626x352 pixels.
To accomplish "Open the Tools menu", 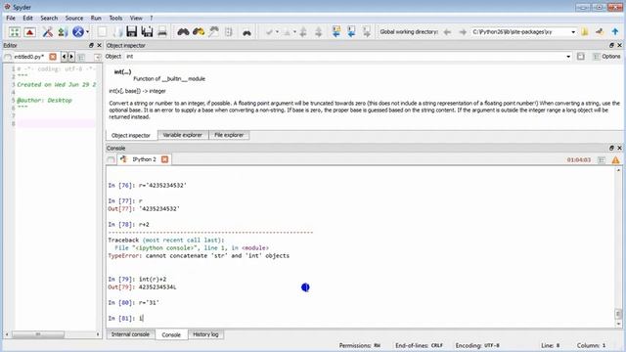I will click(115, 18).
